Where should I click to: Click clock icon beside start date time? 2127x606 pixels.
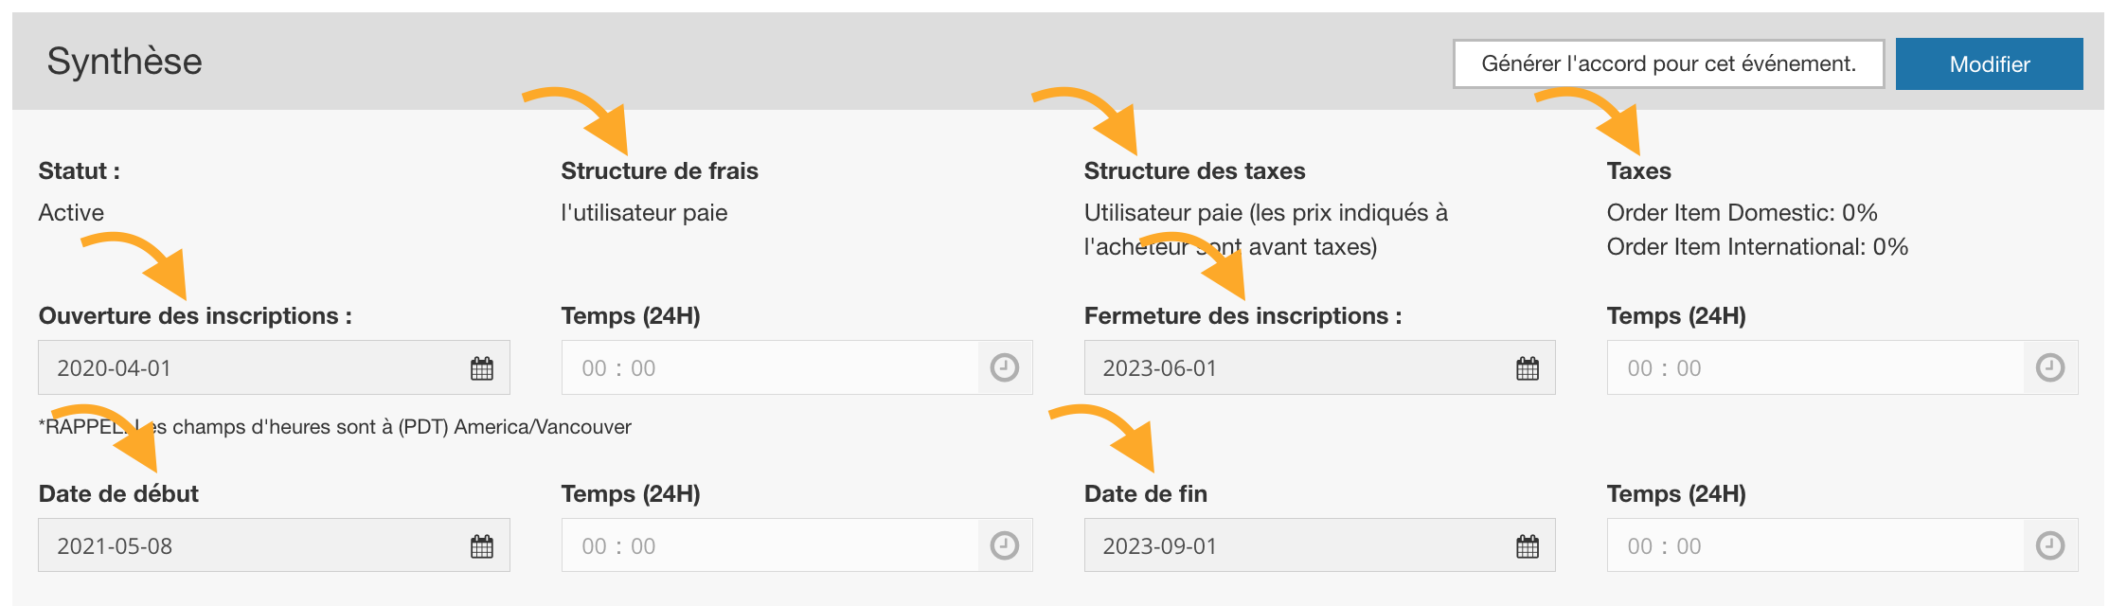[1005, 545]
